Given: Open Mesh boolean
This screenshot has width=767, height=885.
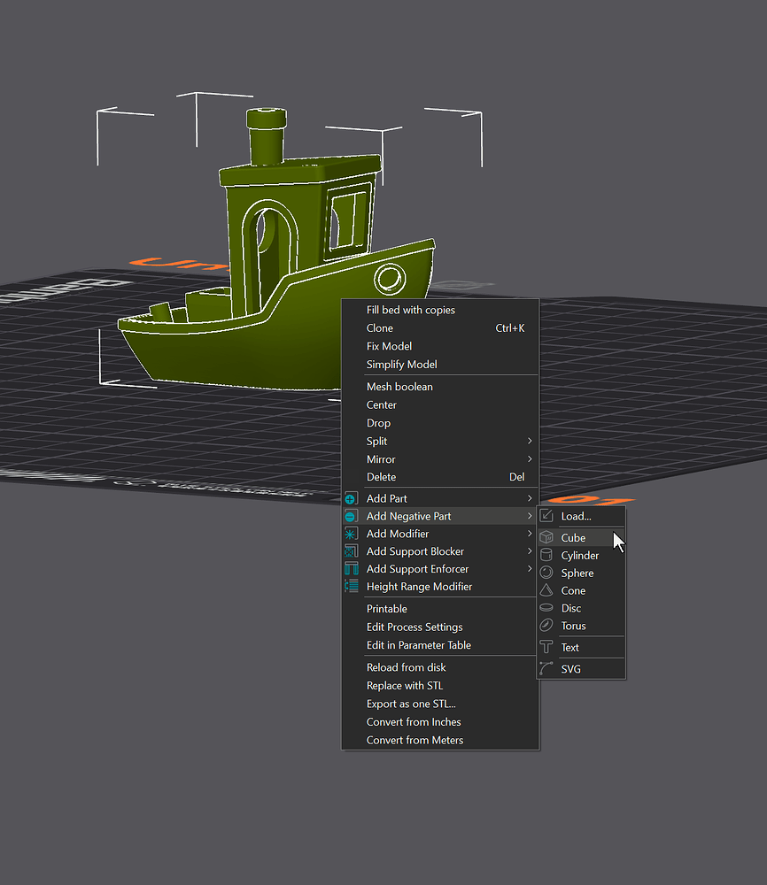Looking at the screenshot, I should point(440,387).
